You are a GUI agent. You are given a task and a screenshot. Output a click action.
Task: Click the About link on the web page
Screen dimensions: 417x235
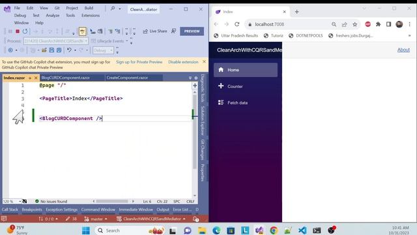click(x=403, y=50)
